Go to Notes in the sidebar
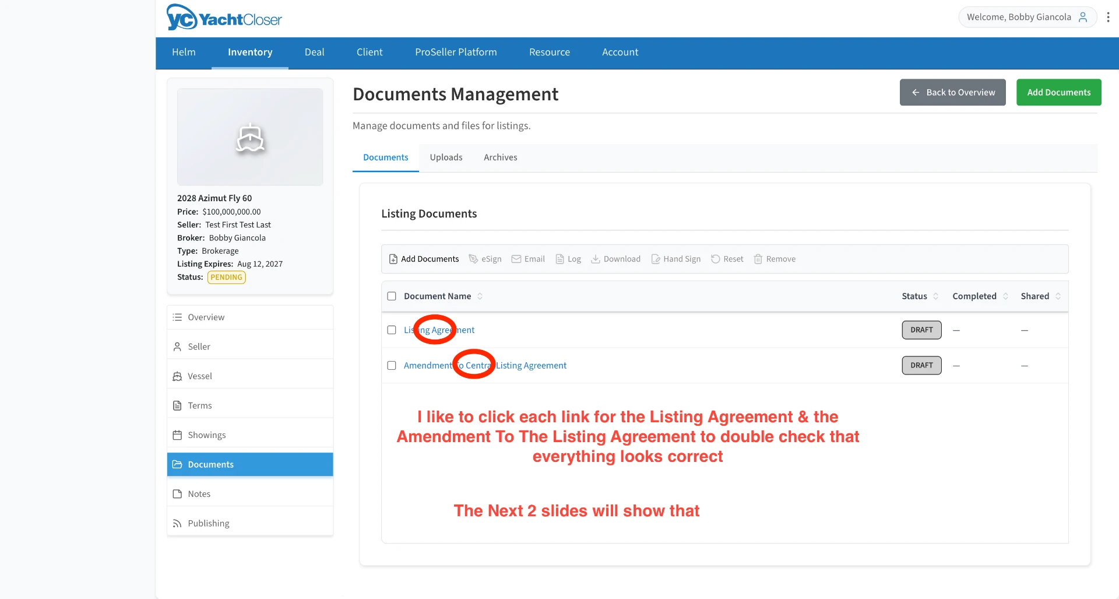This screenshot has width=1119, height=599. 250,494
